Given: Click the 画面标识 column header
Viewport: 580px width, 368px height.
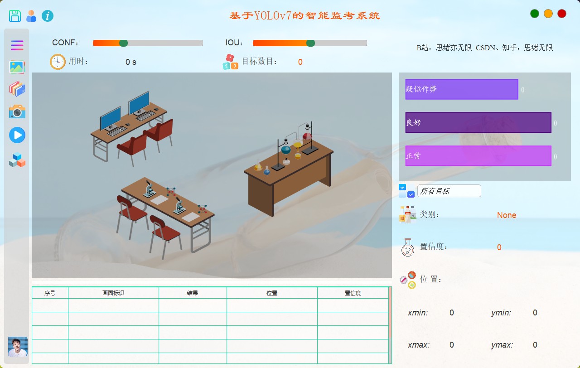Looking at the screenshot, I should click(x=113, y=293).
